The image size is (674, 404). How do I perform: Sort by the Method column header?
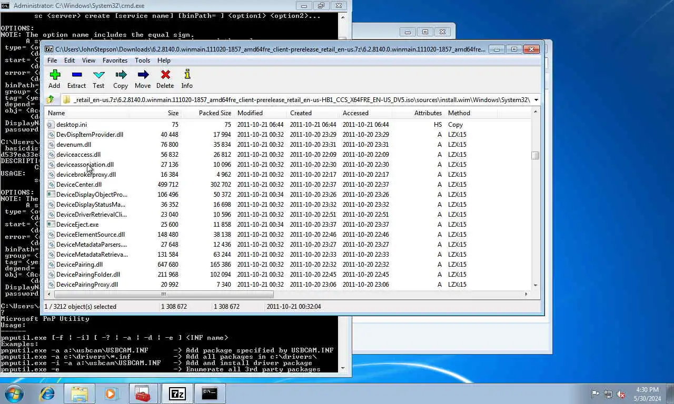[x=471, y=113]
